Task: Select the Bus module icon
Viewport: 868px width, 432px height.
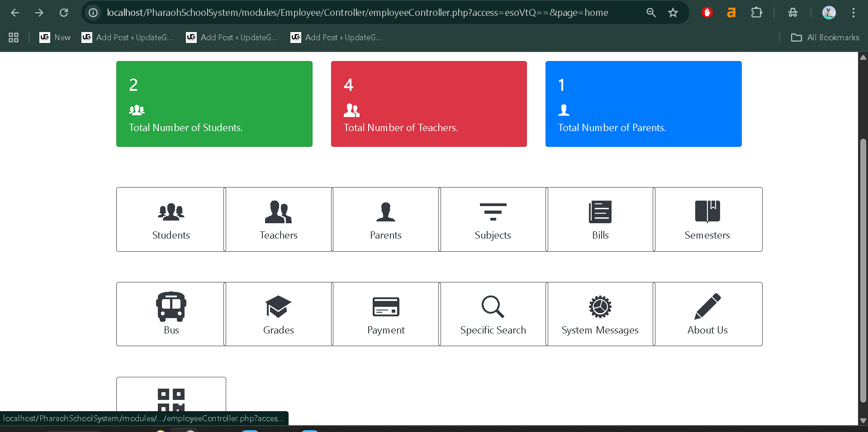Action: click(171, 306)
